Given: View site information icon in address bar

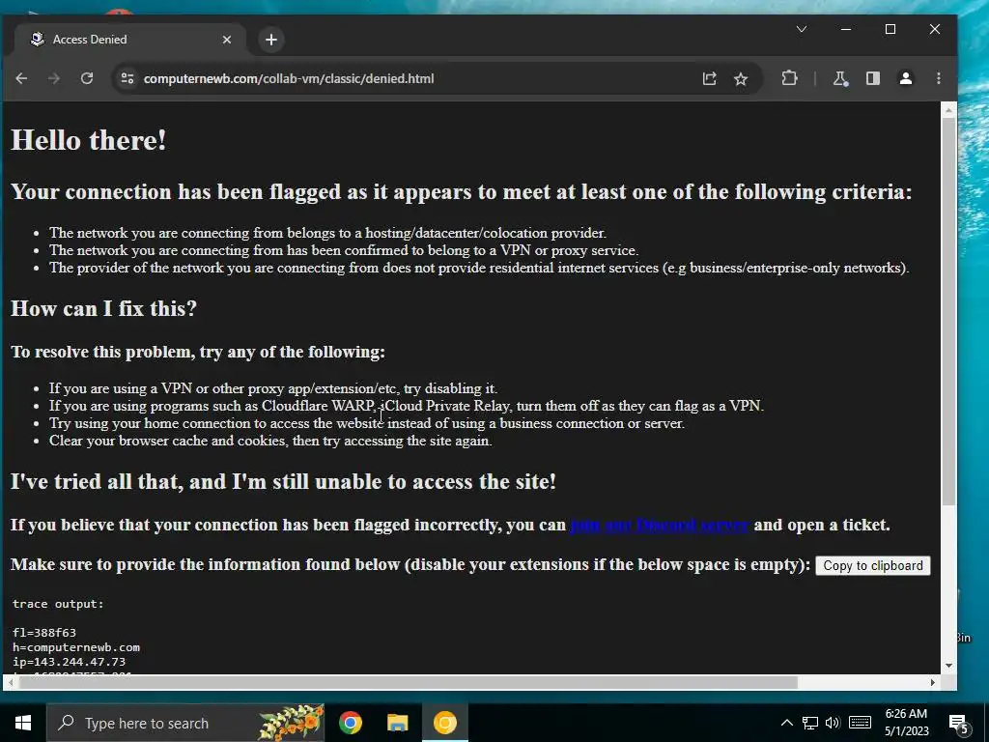Looking at the screenshot, I should [127, 78].
